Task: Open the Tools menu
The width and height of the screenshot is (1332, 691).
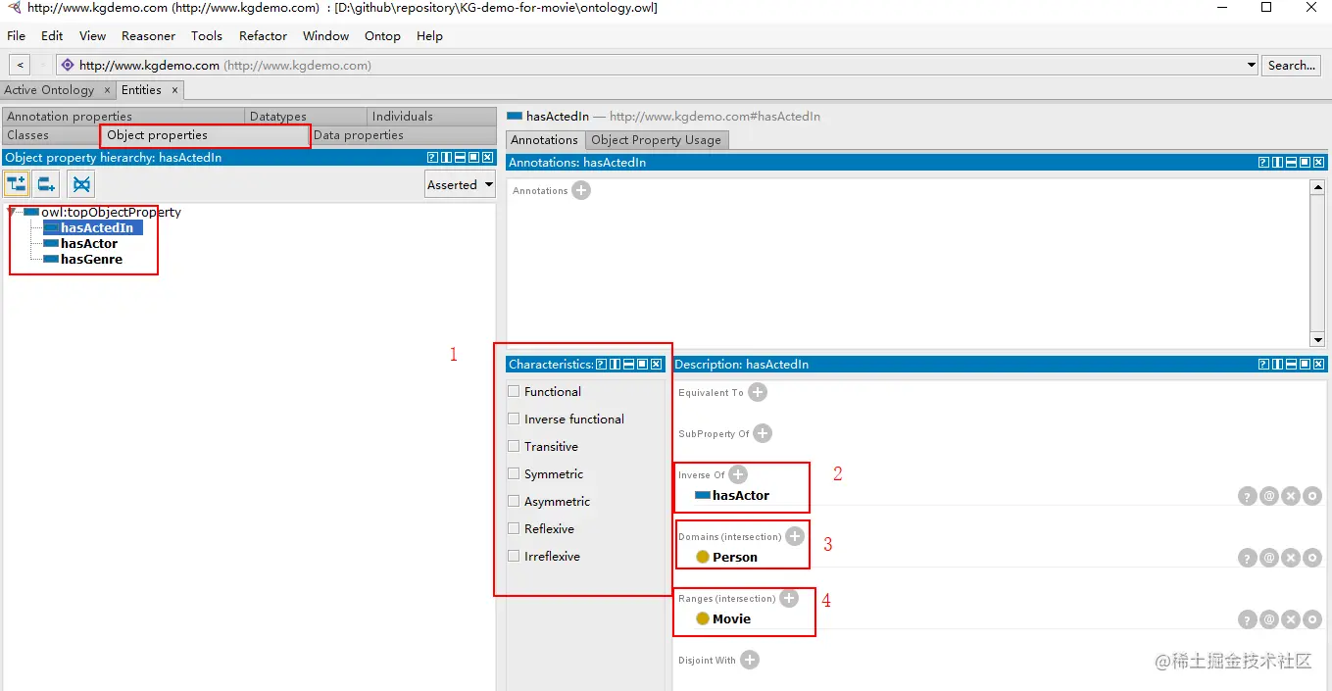Action: [x=207, y=36]
